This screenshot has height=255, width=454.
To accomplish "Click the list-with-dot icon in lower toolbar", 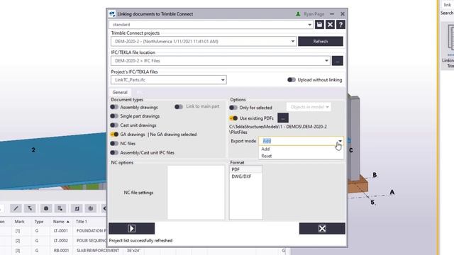I will [60, 208].
